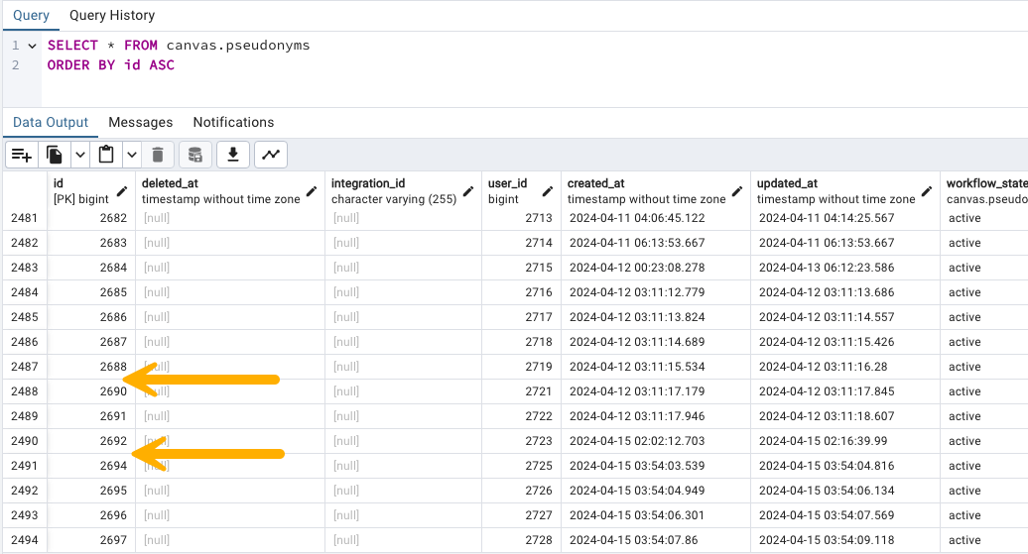Image resolution: width=1028 pixels, height=554 pixels.
Task: Open the Notifications tab
Action: pyautogui.click(x=233, y=123)
